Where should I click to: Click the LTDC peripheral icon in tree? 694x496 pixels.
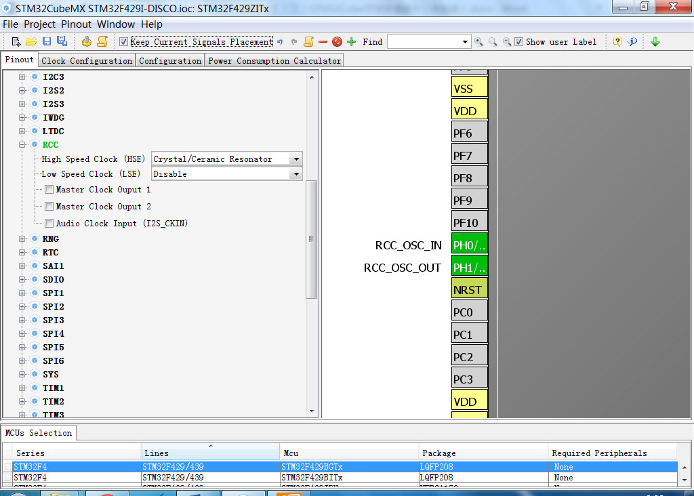[x=35, y=131]
